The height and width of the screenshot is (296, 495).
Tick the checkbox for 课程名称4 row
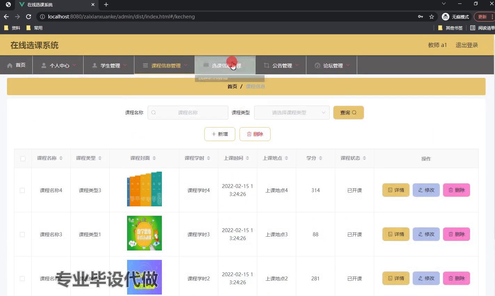click(22, 190)
